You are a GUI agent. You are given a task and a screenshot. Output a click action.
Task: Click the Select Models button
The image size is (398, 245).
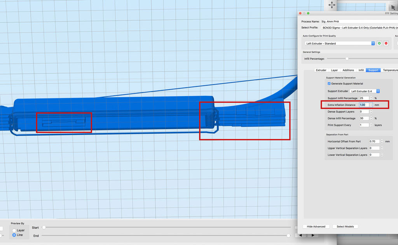tap(345, 226)
